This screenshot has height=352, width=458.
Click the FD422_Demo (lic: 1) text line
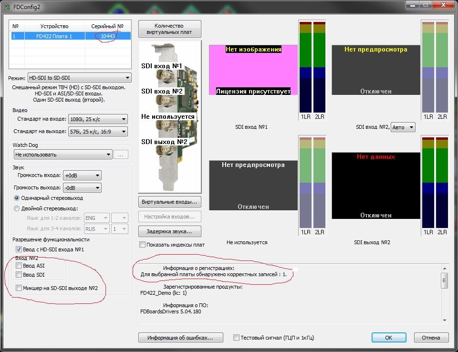[163, 293]
